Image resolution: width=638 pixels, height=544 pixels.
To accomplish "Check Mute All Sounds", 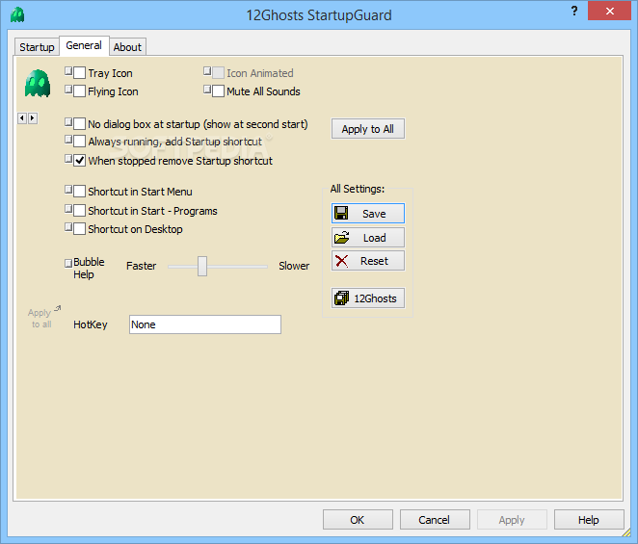I will coord(219,91).
